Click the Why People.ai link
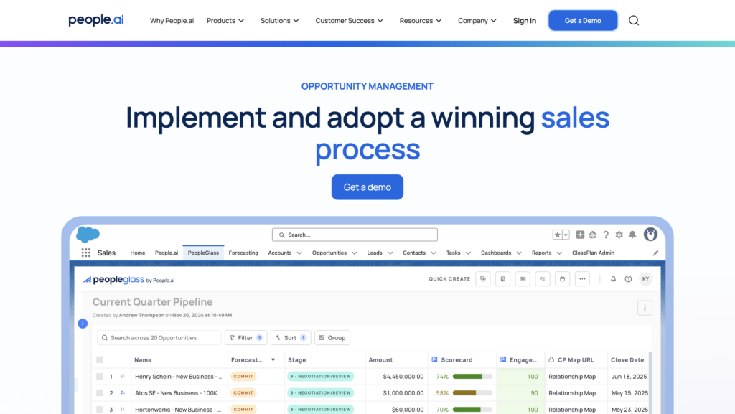The image size is (735, 414). [x=172, y=21]
